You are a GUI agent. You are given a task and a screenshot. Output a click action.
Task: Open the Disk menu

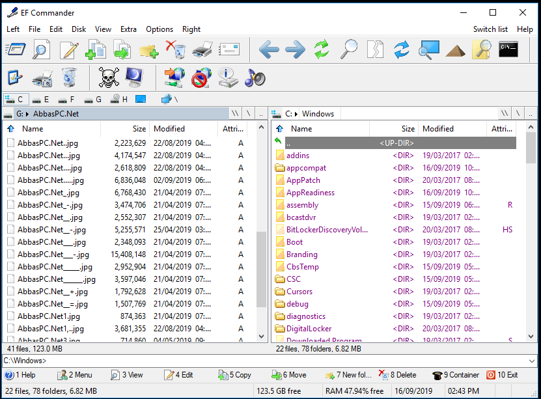tap(79, 29)
